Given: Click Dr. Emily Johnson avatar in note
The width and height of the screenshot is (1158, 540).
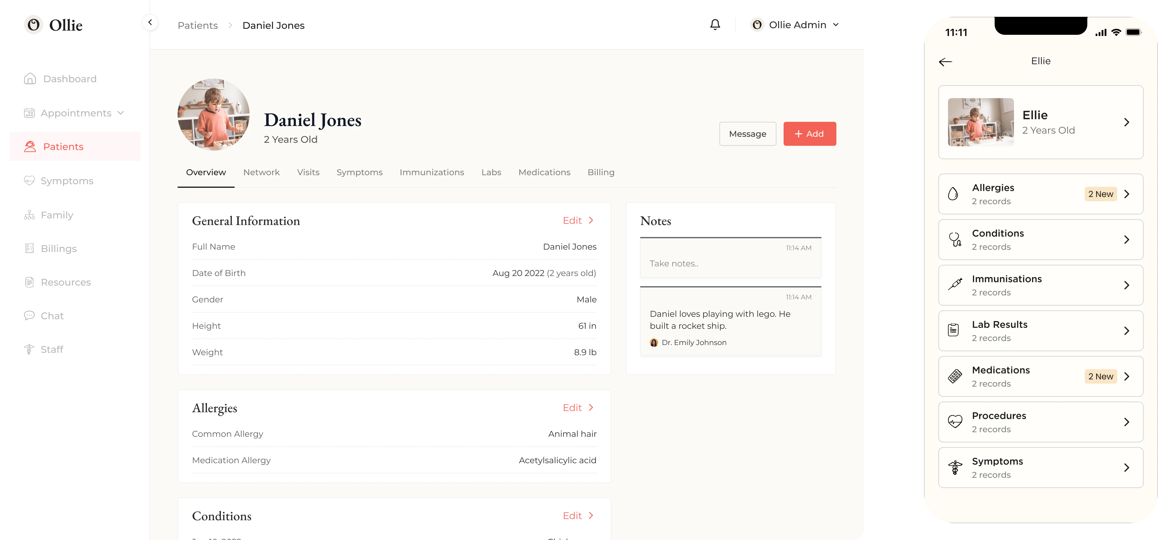Looking at the screenshot, I should [x=654, y=343].
